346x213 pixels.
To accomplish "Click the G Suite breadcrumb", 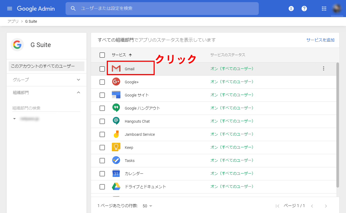I will click(31, 21).
